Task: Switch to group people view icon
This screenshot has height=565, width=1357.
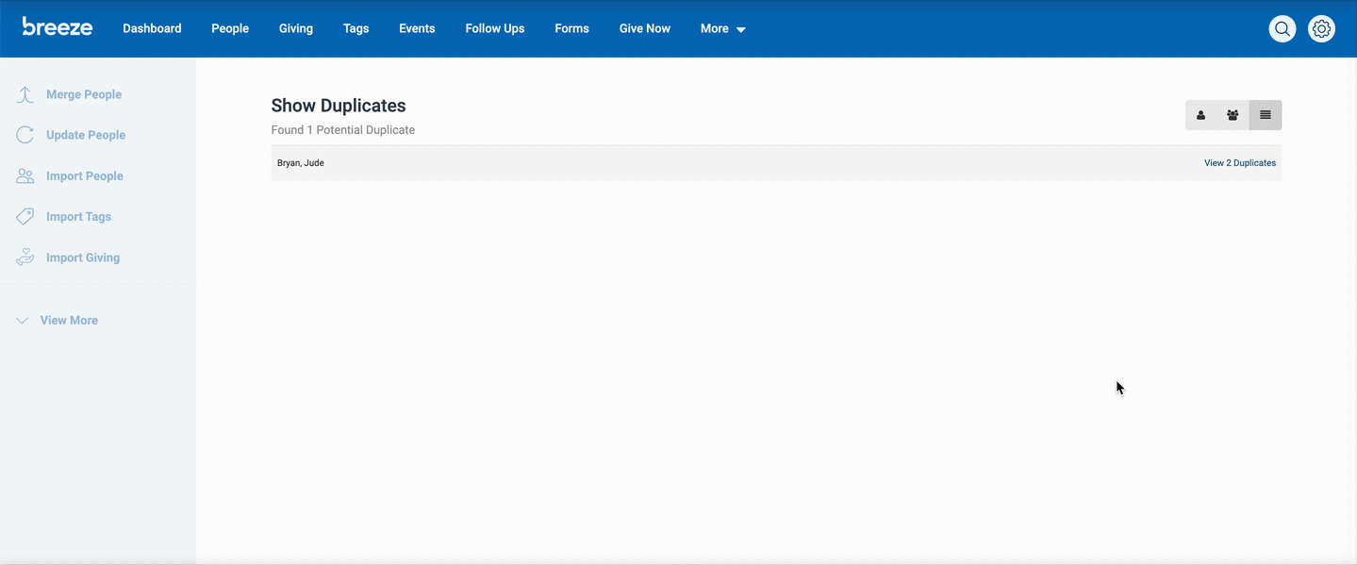Action: (x=1233, y=115)
